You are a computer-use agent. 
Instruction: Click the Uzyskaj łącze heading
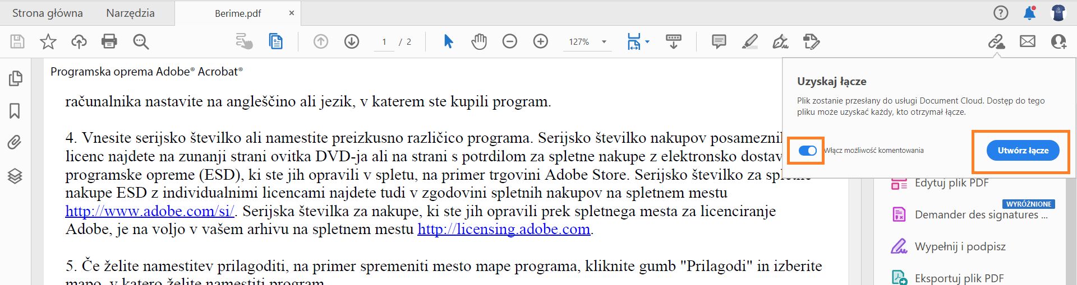click(x=831, y=82)
